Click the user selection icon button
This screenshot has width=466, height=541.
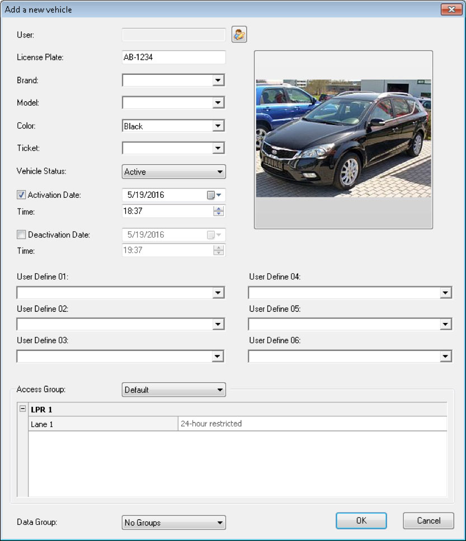click(239, 35)
